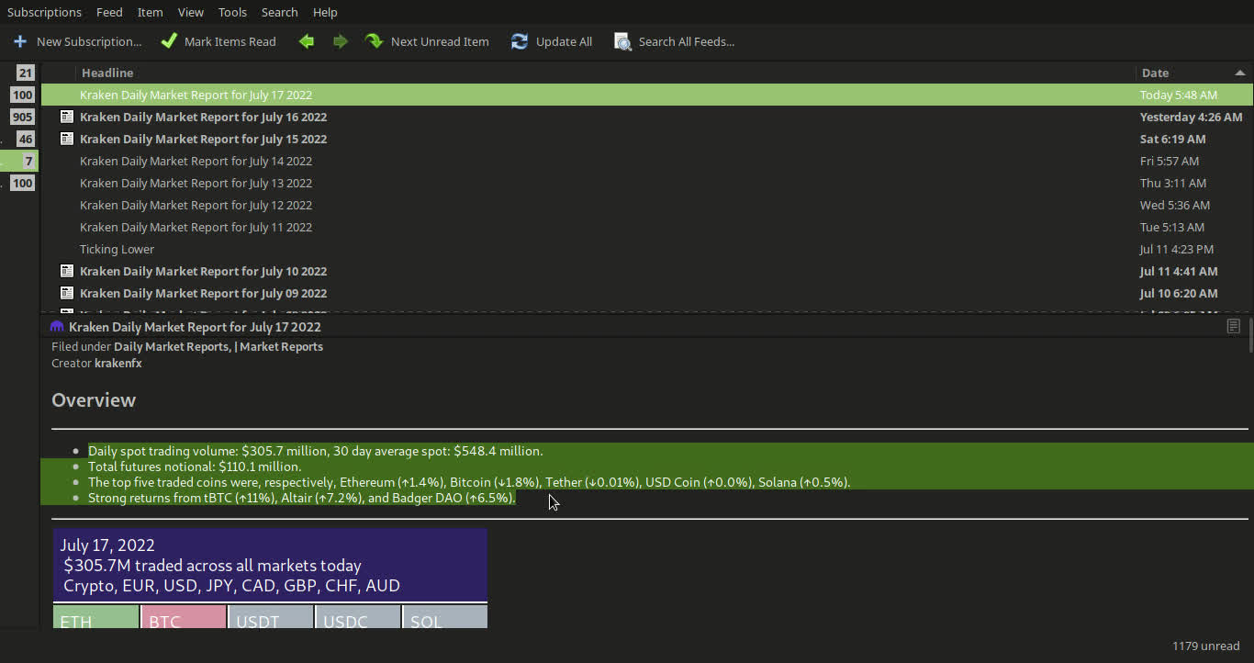1254x663 pixels.
Task: Click the document icon at item header right
Action: (x=1234, y=326)
